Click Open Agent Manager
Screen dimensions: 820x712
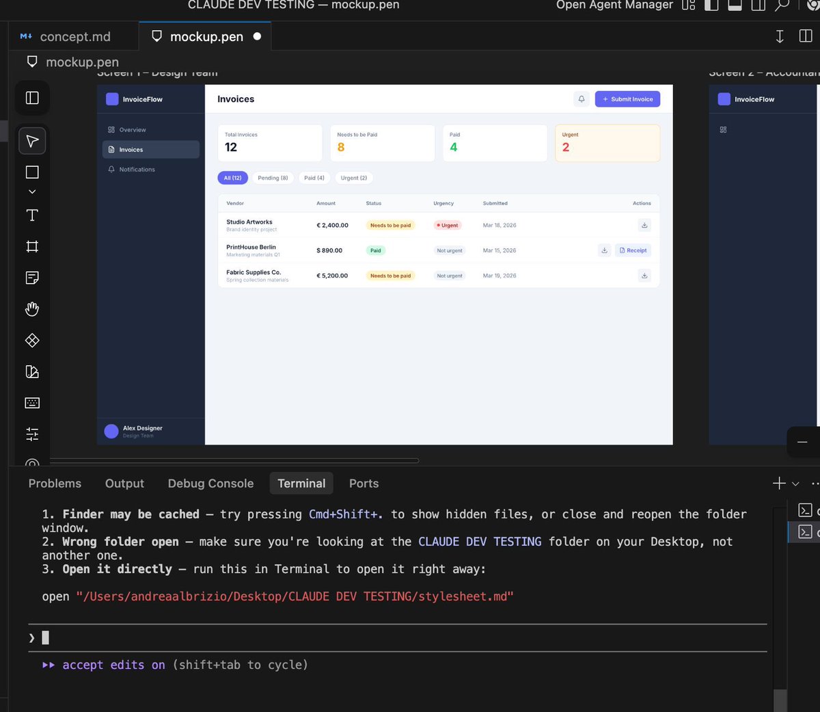[614, 5]
